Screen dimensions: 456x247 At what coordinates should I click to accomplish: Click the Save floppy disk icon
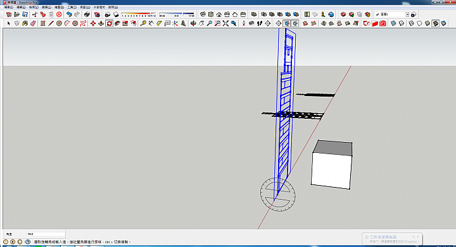[x=25, y=14]
